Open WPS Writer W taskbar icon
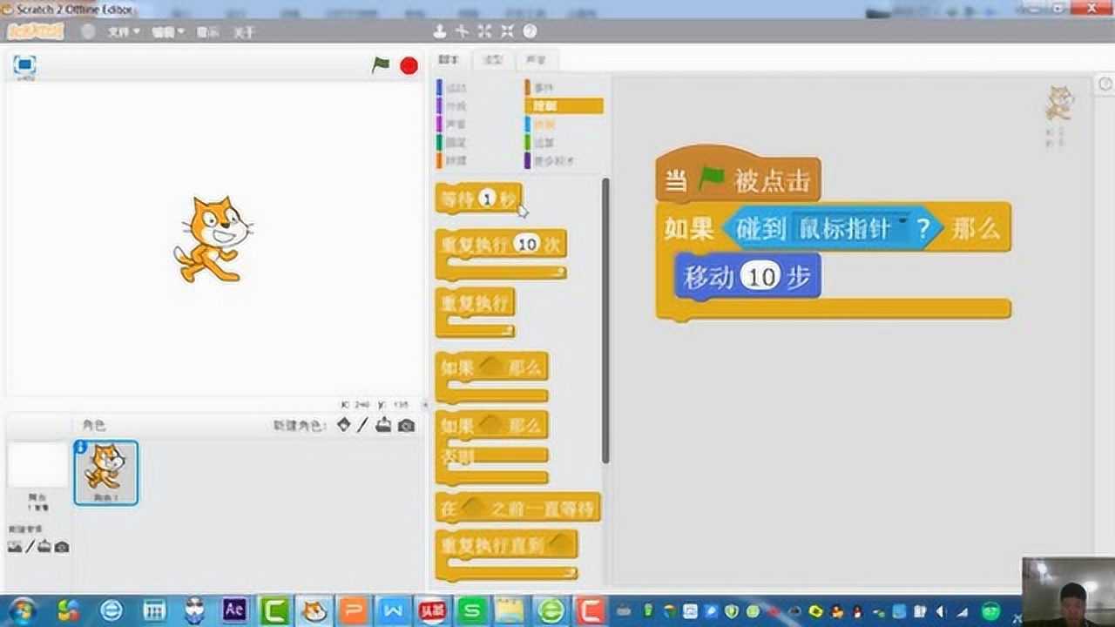This screenshot has height=627, width=1115. pos(391,610)
